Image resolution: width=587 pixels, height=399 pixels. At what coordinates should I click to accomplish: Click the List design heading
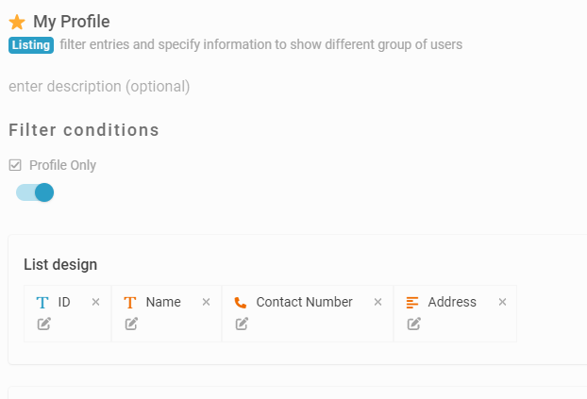point(60,265)
